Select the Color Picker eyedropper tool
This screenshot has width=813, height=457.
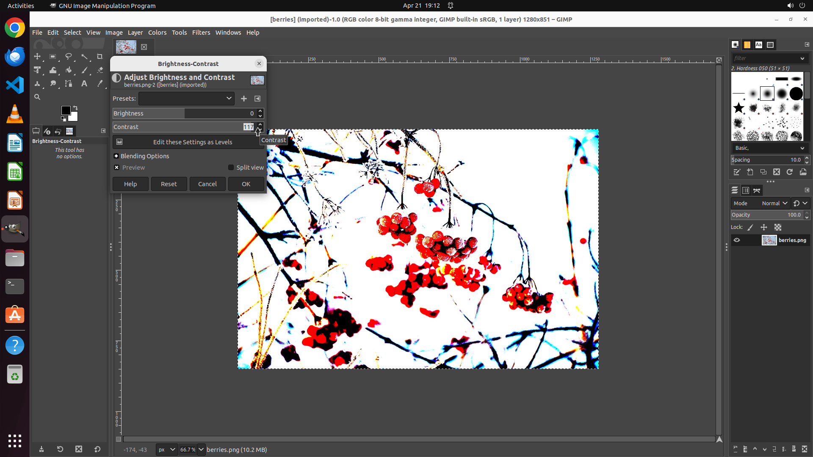coord(100,84)
